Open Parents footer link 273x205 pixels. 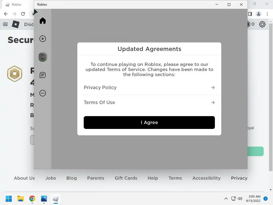click(96, 178)
